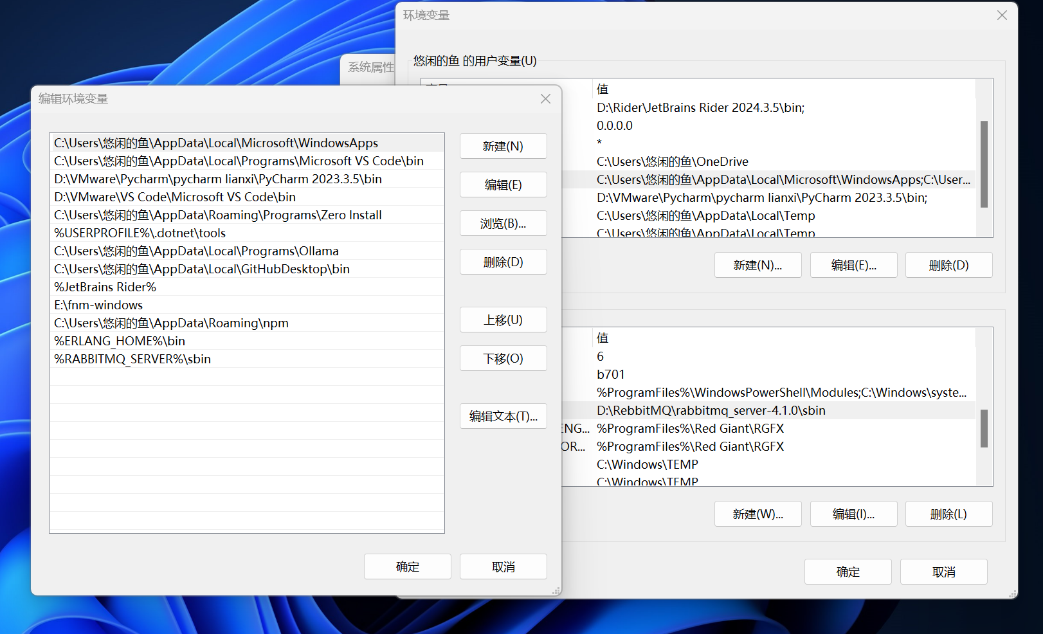The image size is (1043, 634).
Task: Click 删除(D) in the edit variable dialog
Action: pyautogui.click(x=503, y=262)
